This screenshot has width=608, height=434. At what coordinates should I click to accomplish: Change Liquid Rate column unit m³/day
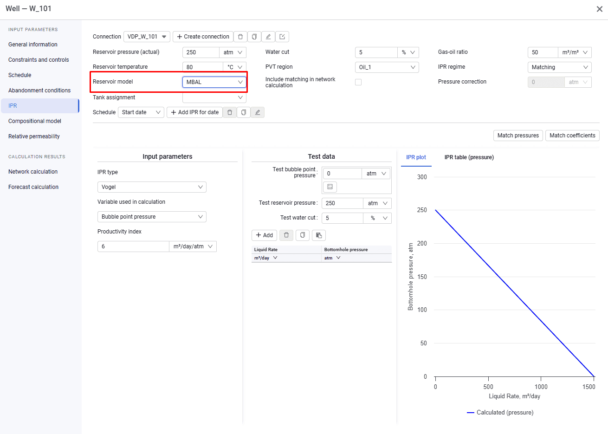[265, 258]
